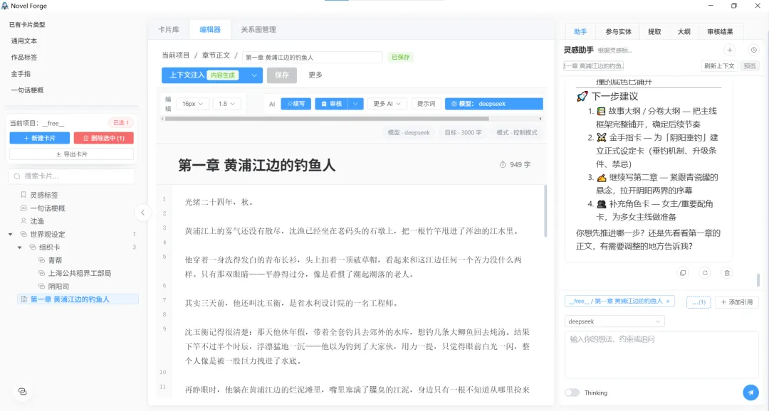Viewport: 769px width, 411px height.
Task: Click the horizontal scrollbar under the toolbar
Action: [x=327, y=119]
